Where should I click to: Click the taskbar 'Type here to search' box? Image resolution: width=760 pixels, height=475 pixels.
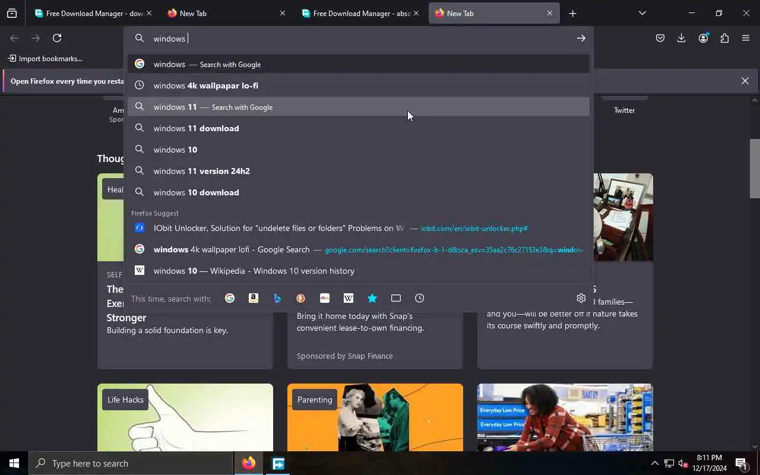click(x=131, y=463)
